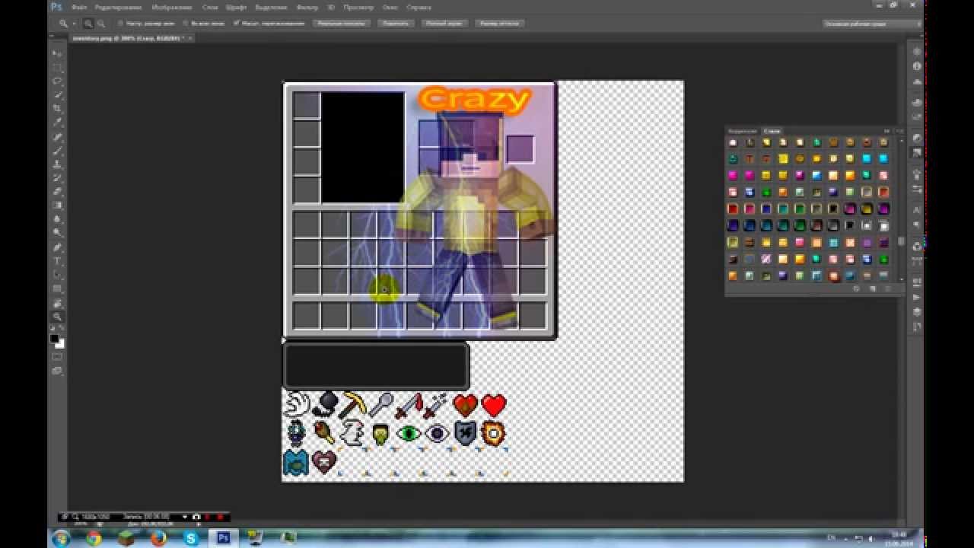Click the zoom out mode icon in options bar

pos(100,24)
